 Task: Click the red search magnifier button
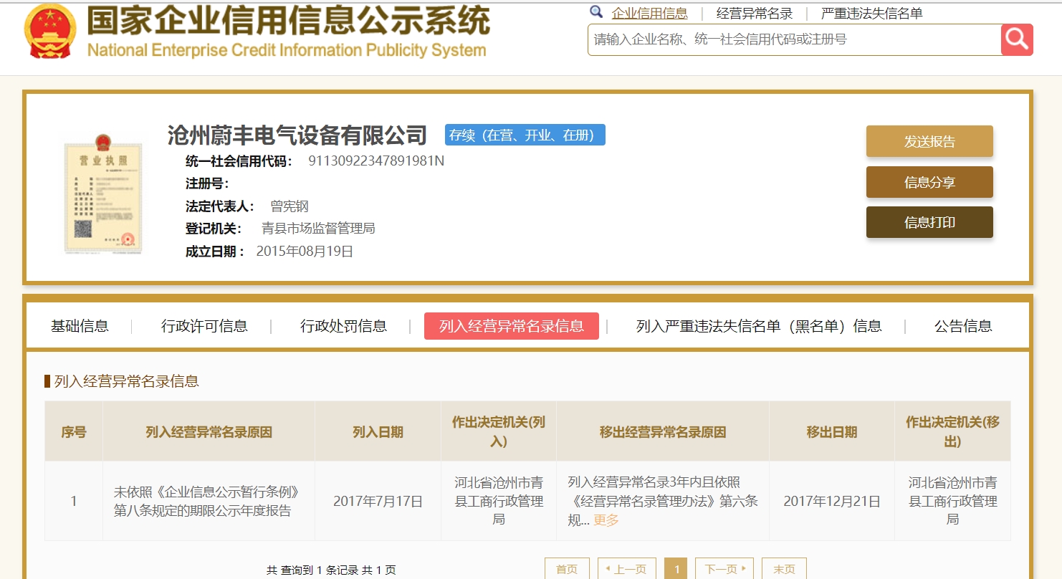click(1017, 39)
